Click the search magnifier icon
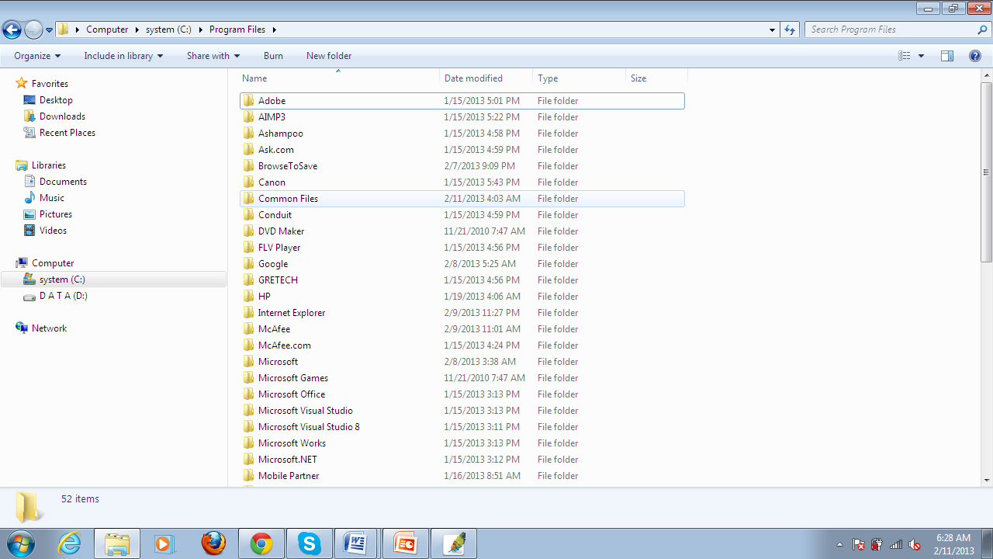993x559 pixels. pyautogui.click(x=982, y=30)
